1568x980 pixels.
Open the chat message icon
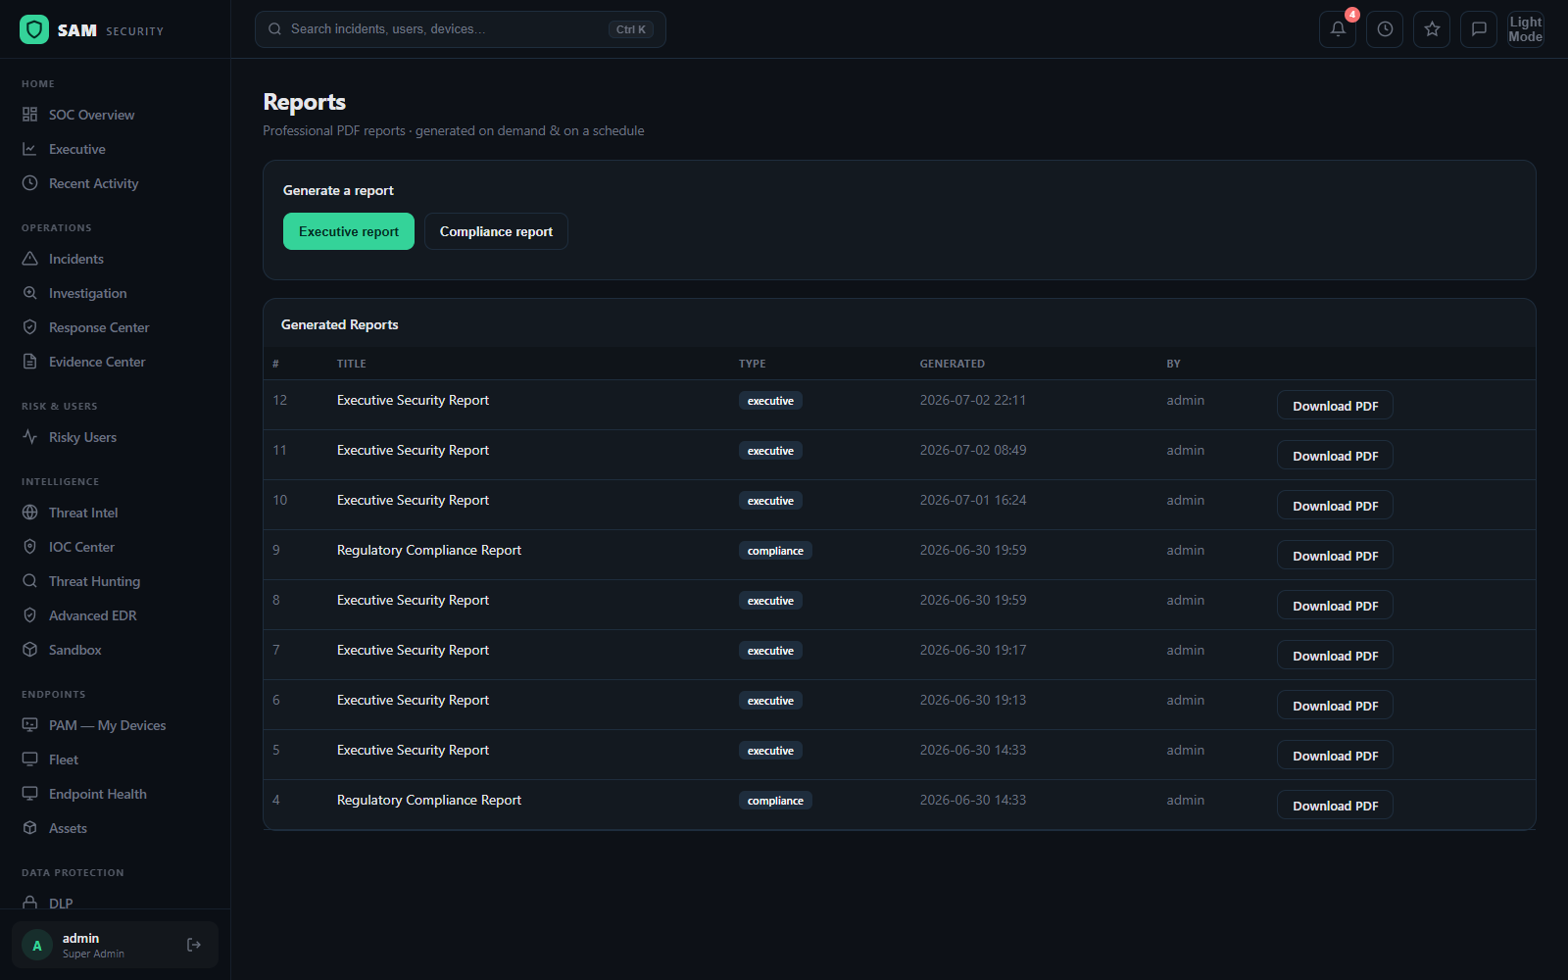coord(1479,29)
